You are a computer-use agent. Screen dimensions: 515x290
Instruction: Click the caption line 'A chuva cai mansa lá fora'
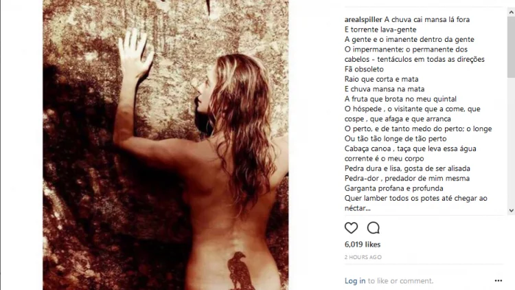[427, 19]
